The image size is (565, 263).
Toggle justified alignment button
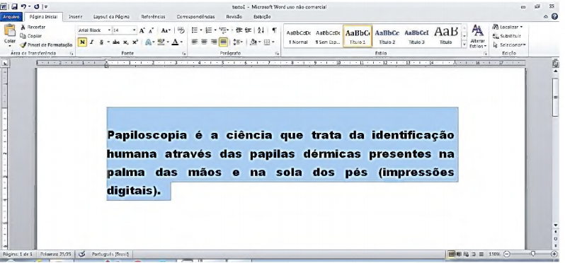coord(224,42)
